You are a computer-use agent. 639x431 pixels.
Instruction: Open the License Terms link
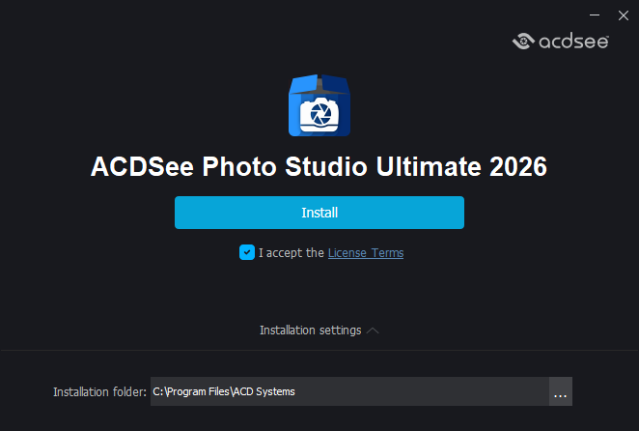(366, 253)
